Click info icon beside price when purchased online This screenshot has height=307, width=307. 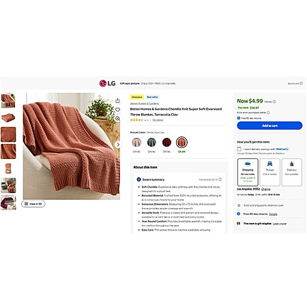pos(268,113)
